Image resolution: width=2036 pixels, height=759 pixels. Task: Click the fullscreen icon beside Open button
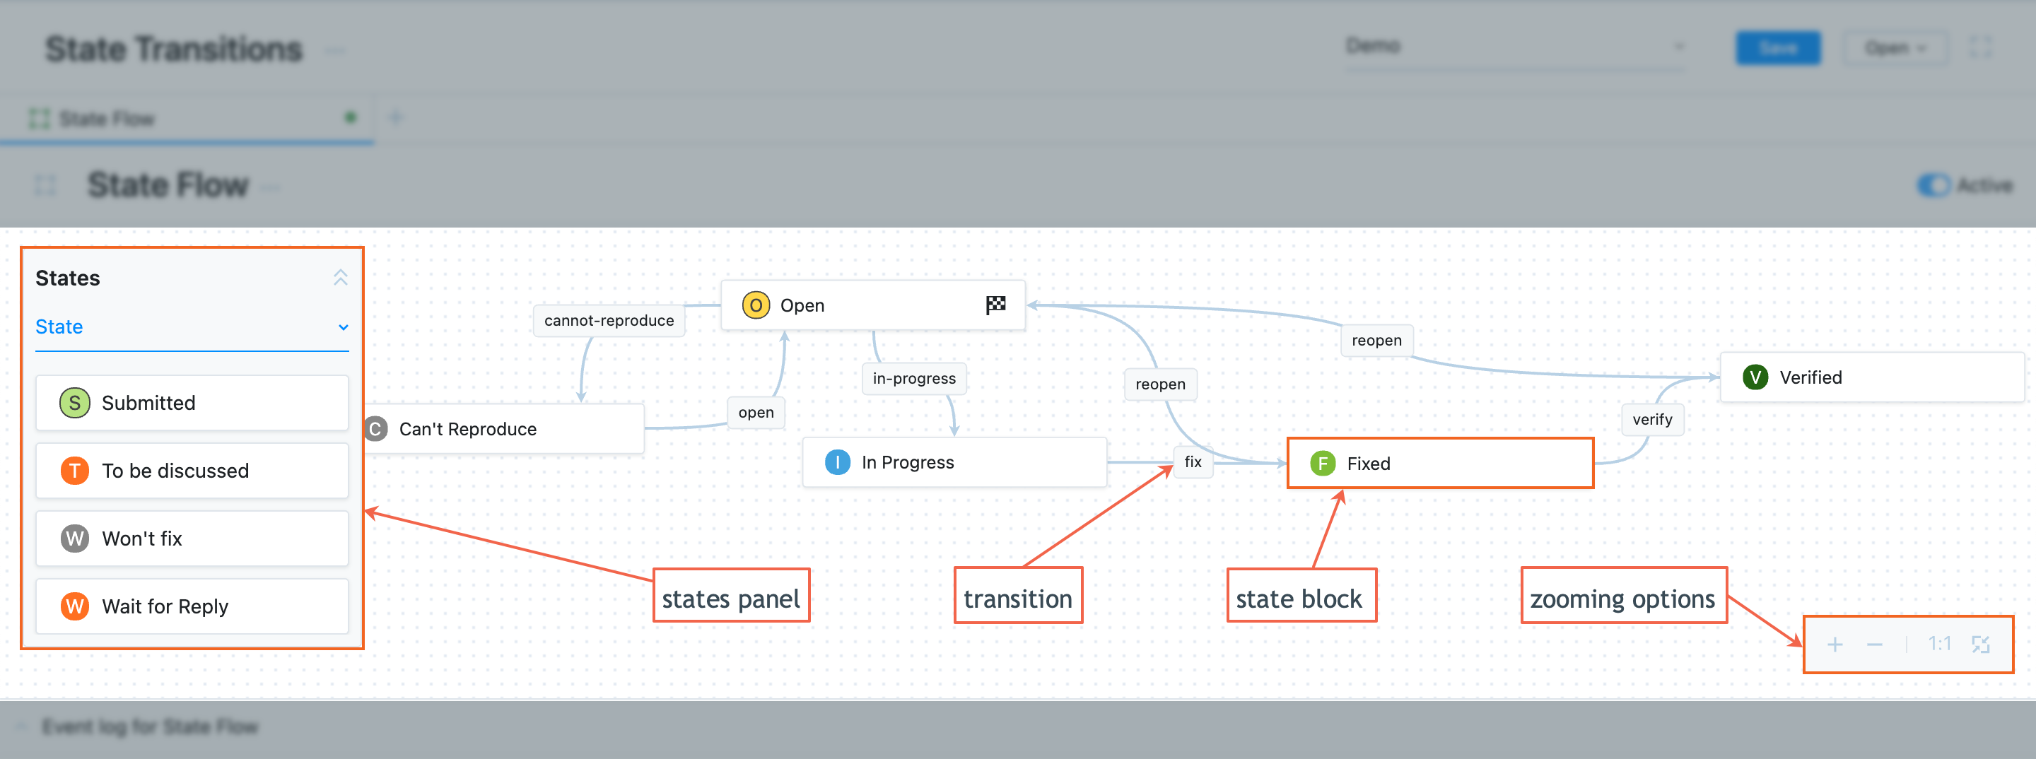point(1980,47)
